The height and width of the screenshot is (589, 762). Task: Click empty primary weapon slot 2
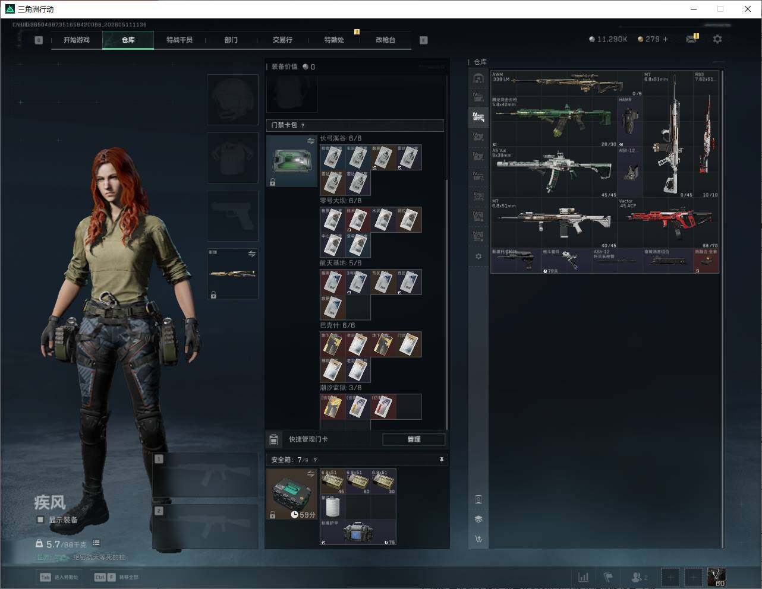tap(206, 527)
